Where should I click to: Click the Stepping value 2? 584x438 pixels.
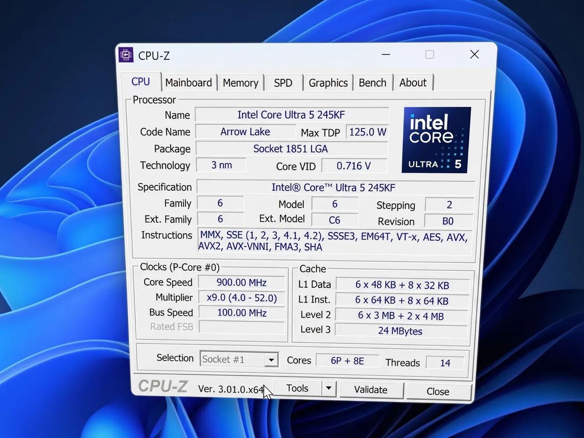coord(449,205)
